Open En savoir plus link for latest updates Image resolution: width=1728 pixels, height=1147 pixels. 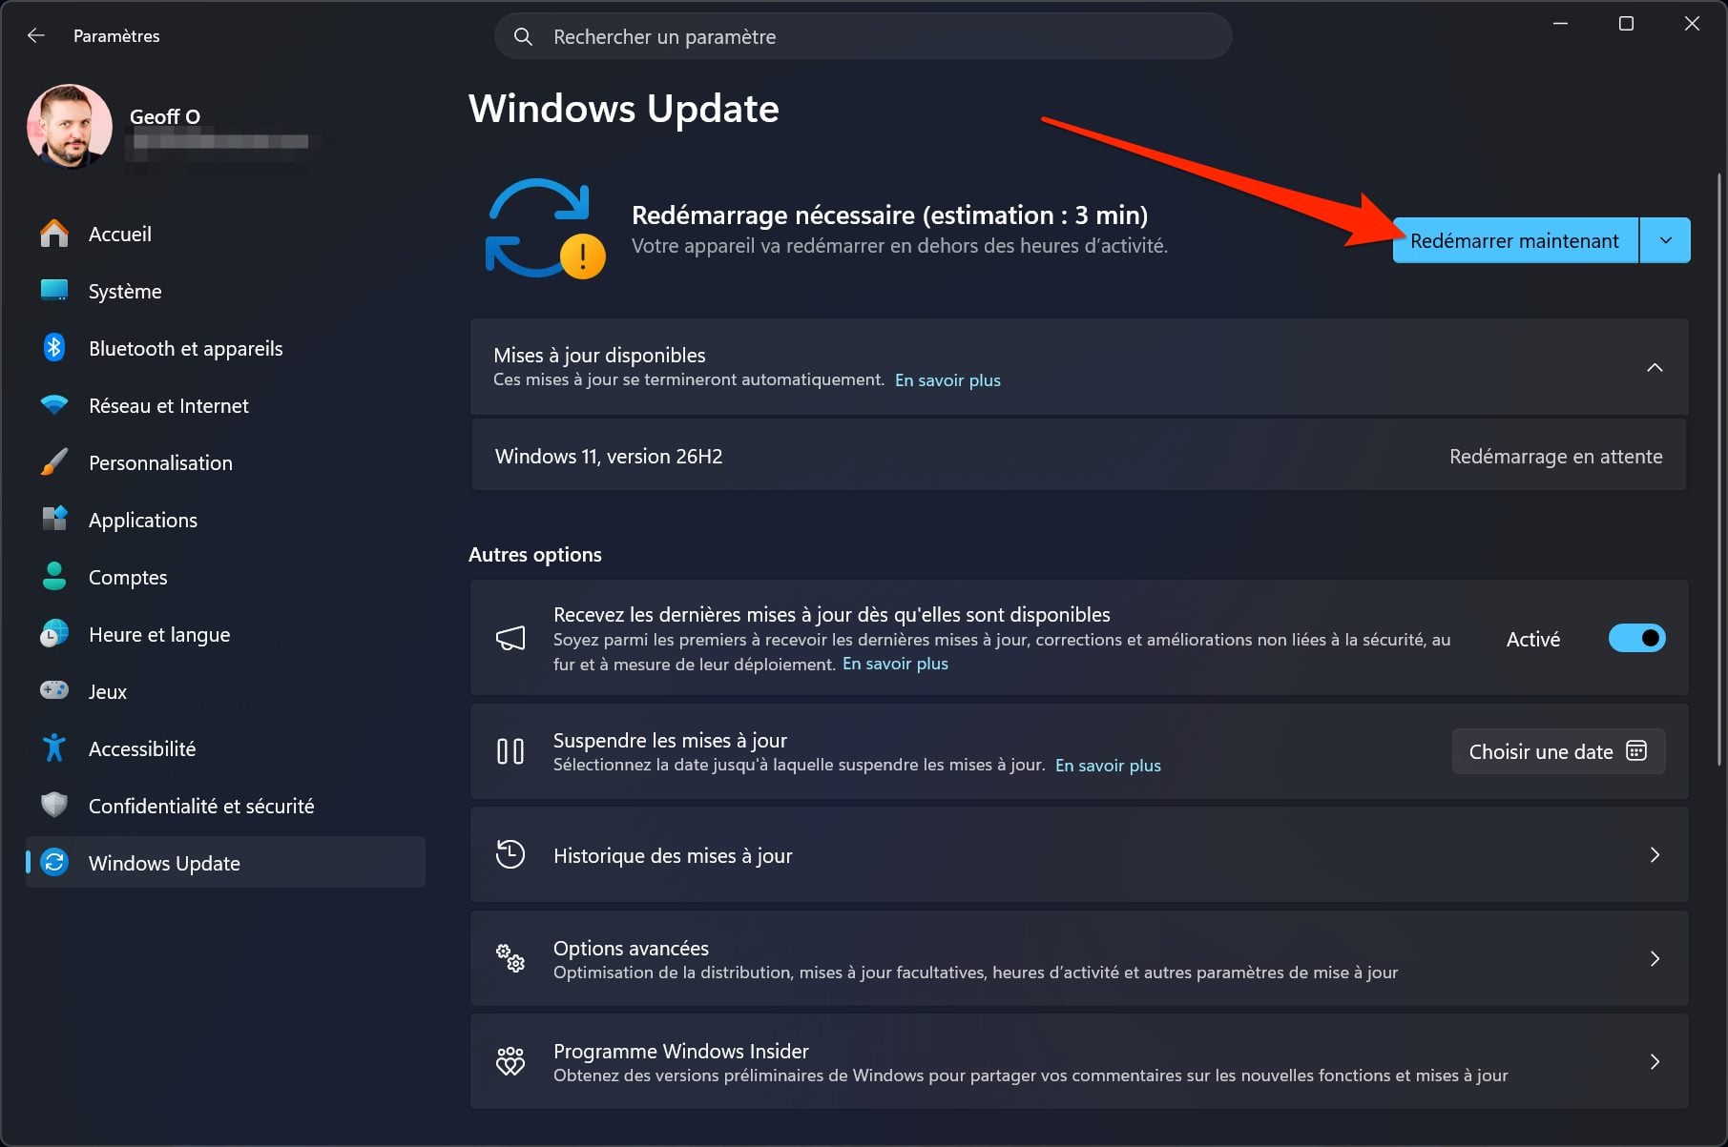pos(895,664)
